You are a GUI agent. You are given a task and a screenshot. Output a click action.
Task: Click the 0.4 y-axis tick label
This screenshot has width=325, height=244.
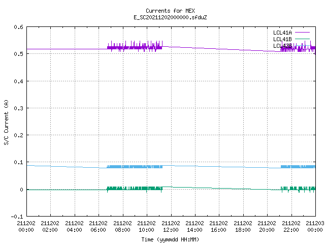click(18, 81)
